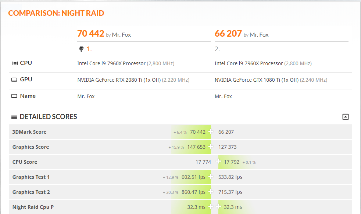361x214 pixels.
Task: Collapse the Detailed Scores section
Action: [x=345, y=117]
